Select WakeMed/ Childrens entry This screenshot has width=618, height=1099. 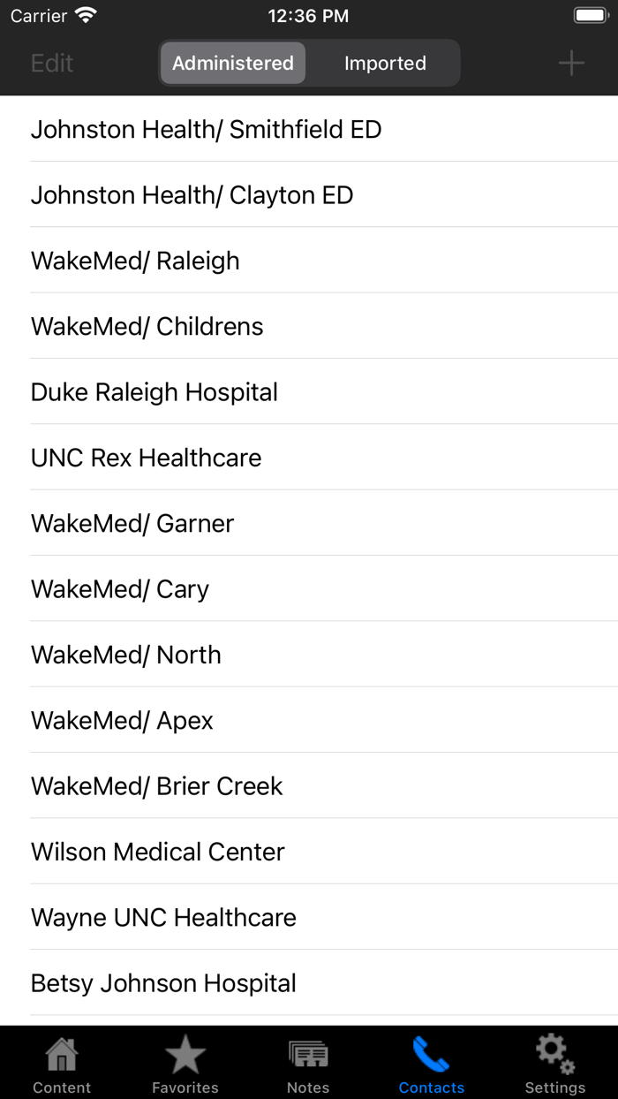147,326
